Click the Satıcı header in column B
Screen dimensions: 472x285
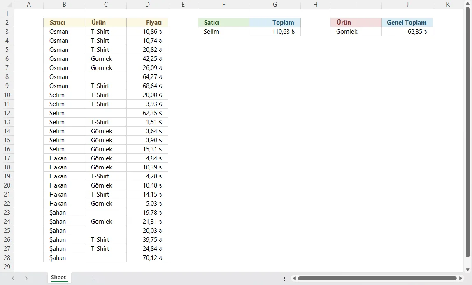point(64,23)
